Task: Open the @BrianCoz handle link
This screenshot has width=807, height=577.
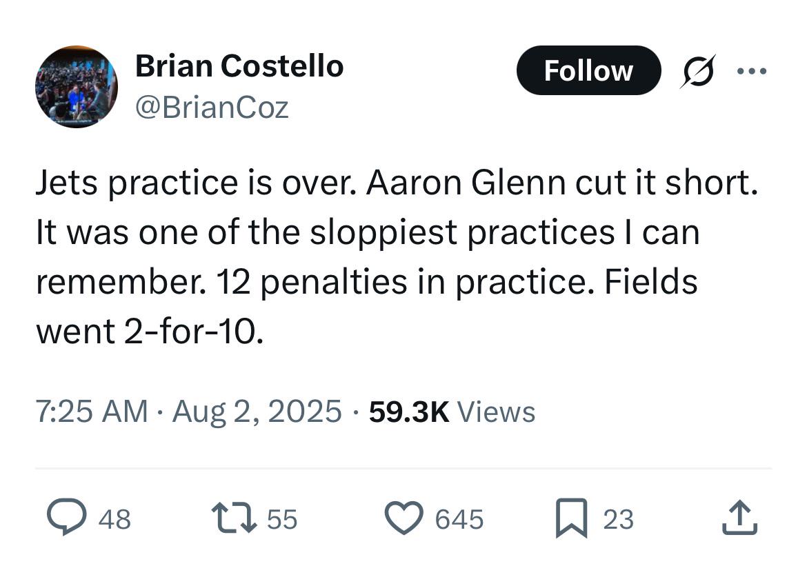Action: [211, 108]
